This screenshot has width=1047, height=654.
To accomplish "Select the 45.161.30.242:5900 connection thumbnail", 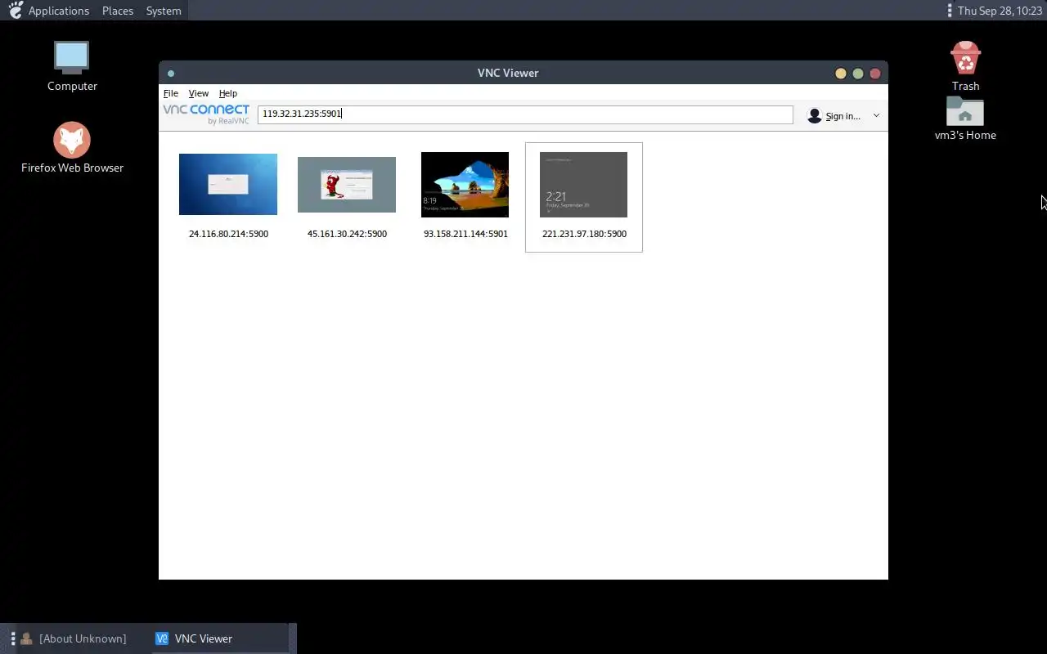I will [347, 185].
